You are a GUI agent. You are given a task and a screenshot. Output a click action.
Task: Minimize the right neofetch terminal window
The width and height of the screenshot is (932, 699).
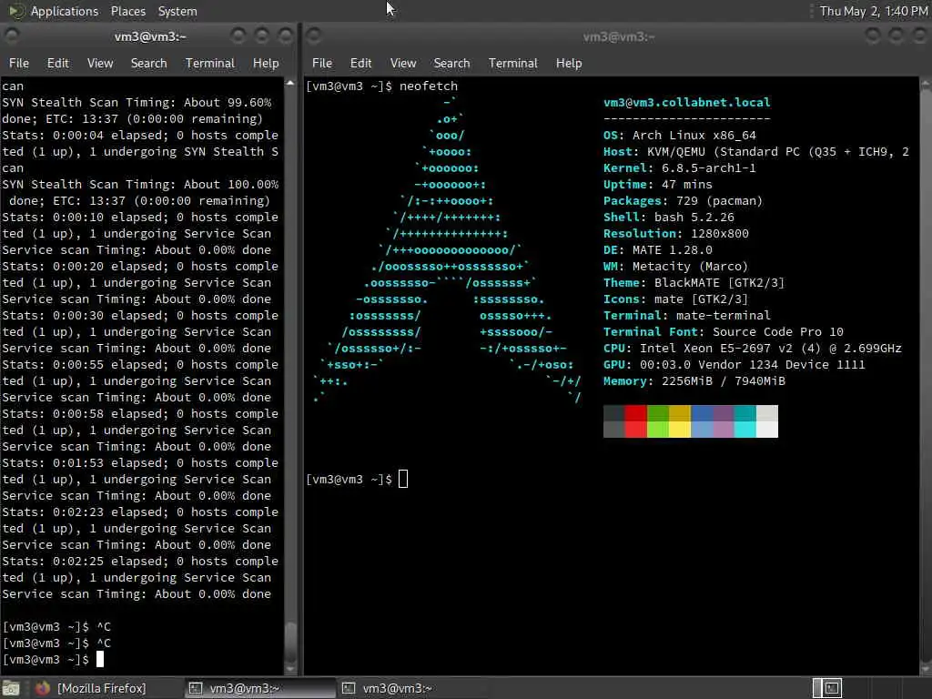coord(873,36)
